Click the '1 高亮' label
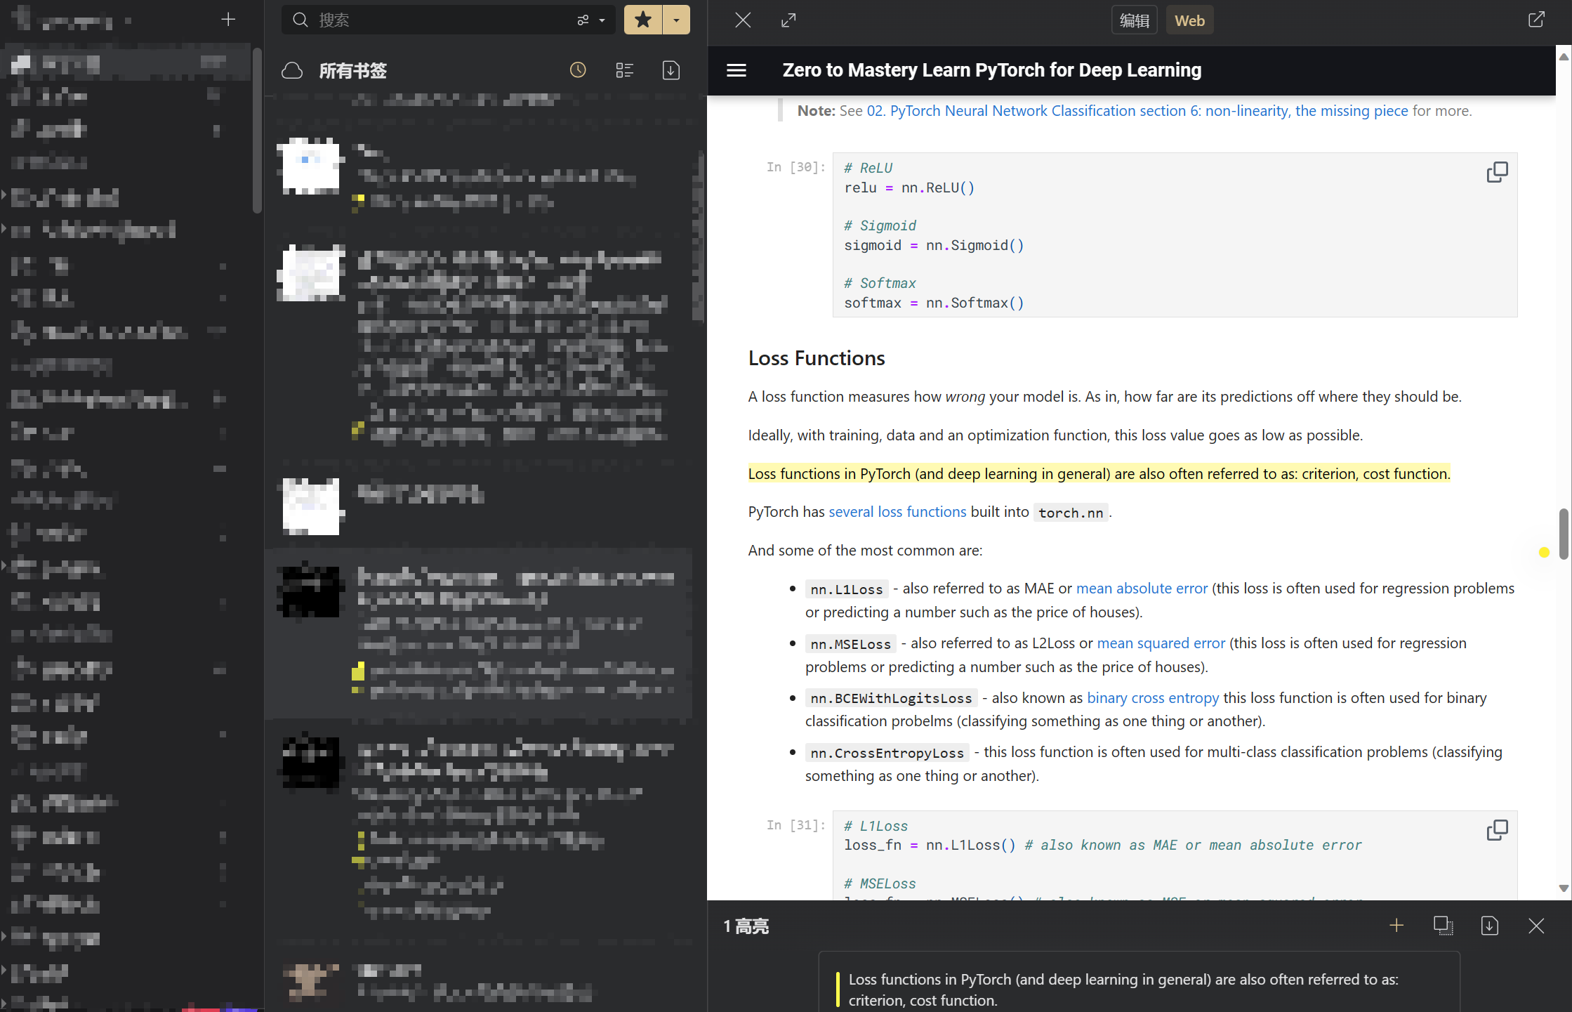This screenshot has width=1572, height=1012. click(x=746, y=926)
